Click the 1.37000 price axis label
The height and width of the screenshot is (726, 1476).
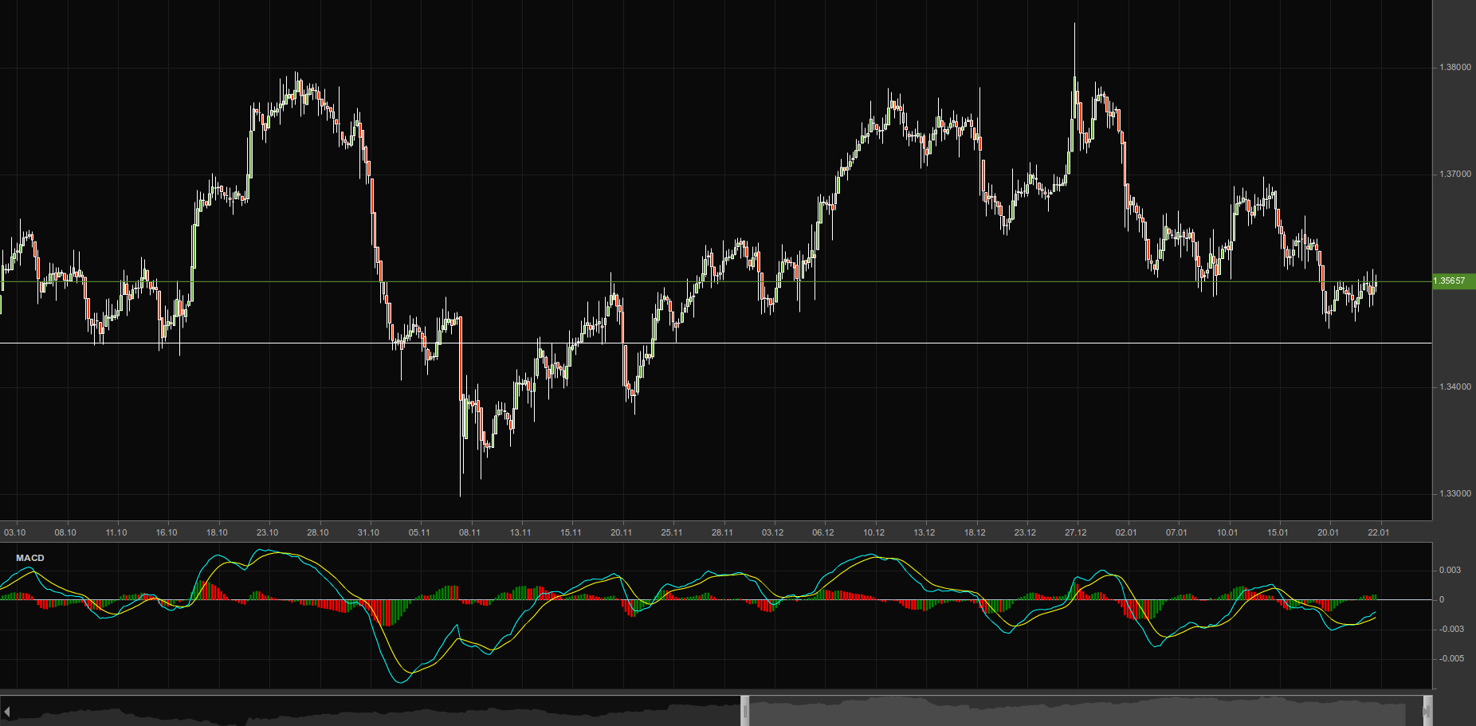pos(1454,175)
